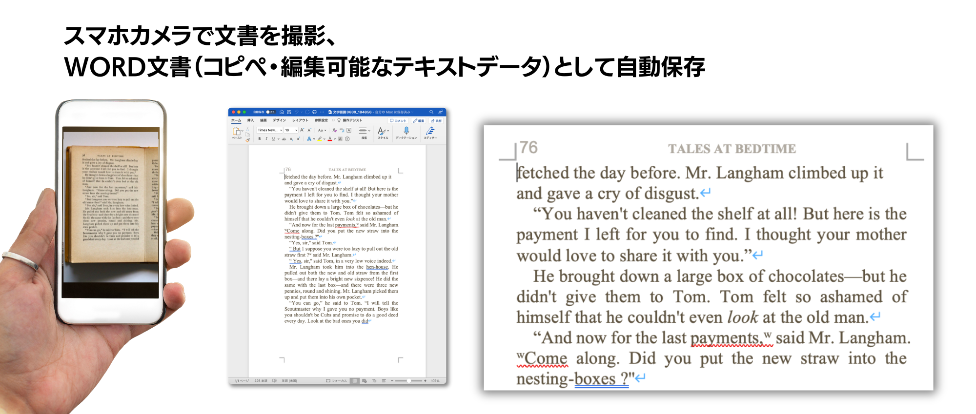Open the font size 18 dropdown

point(291,130)
